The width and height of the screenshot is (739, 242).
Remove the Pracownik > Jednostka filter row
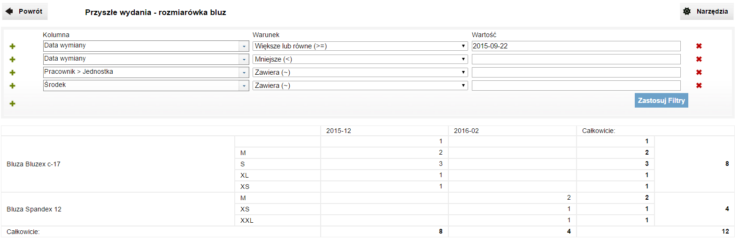(x=699, y=72)
